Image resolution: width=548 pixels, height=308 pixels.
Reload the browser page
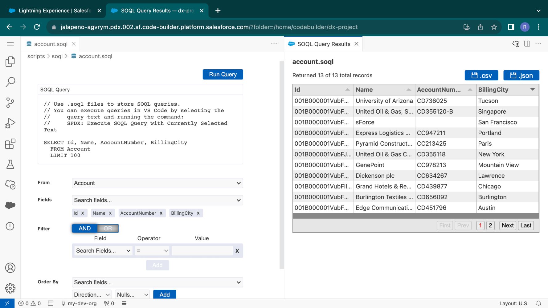tap(37, 27)
